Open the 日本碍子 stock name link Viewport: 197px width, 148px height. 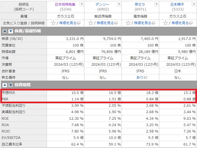[x=177, y=5]
